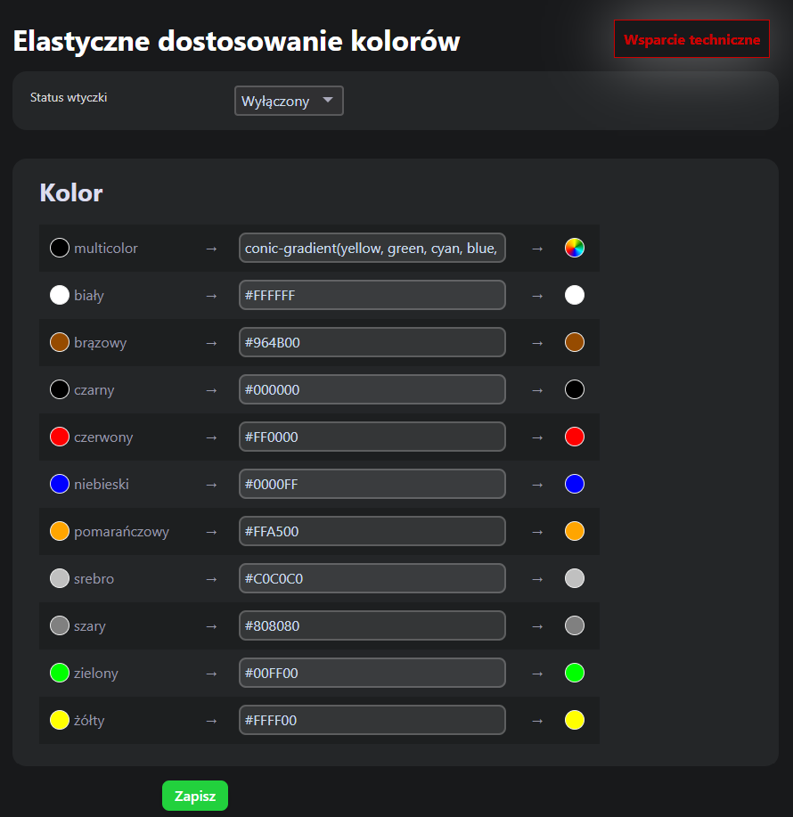Click the red czerwony source swatch
The image size is (793, 817).
(x=60, y=437)
